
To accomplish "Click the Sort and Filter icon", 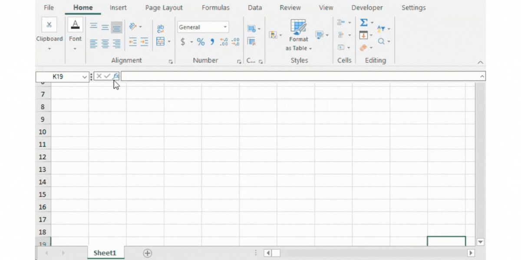I will pos(381,29).
